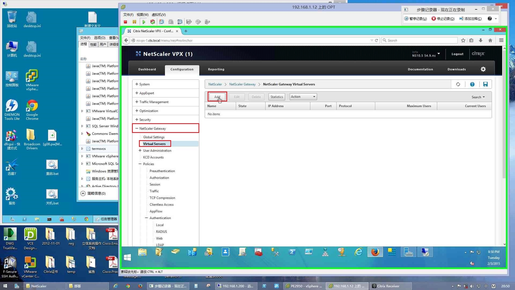Image resolution: width=515 pixels, height=290 pixels.
Task: Open the Action dropdown
Action: [303, 97]
